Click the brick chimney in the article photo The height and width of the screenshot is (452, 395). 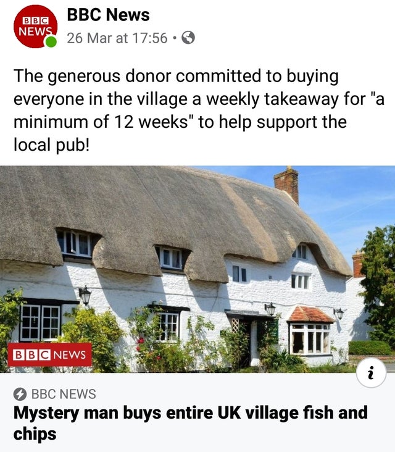coord(286,184)
